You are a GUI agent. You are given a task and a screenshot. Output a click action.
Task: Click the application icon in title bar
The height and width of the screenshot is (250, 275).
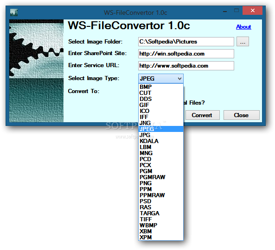14,12
